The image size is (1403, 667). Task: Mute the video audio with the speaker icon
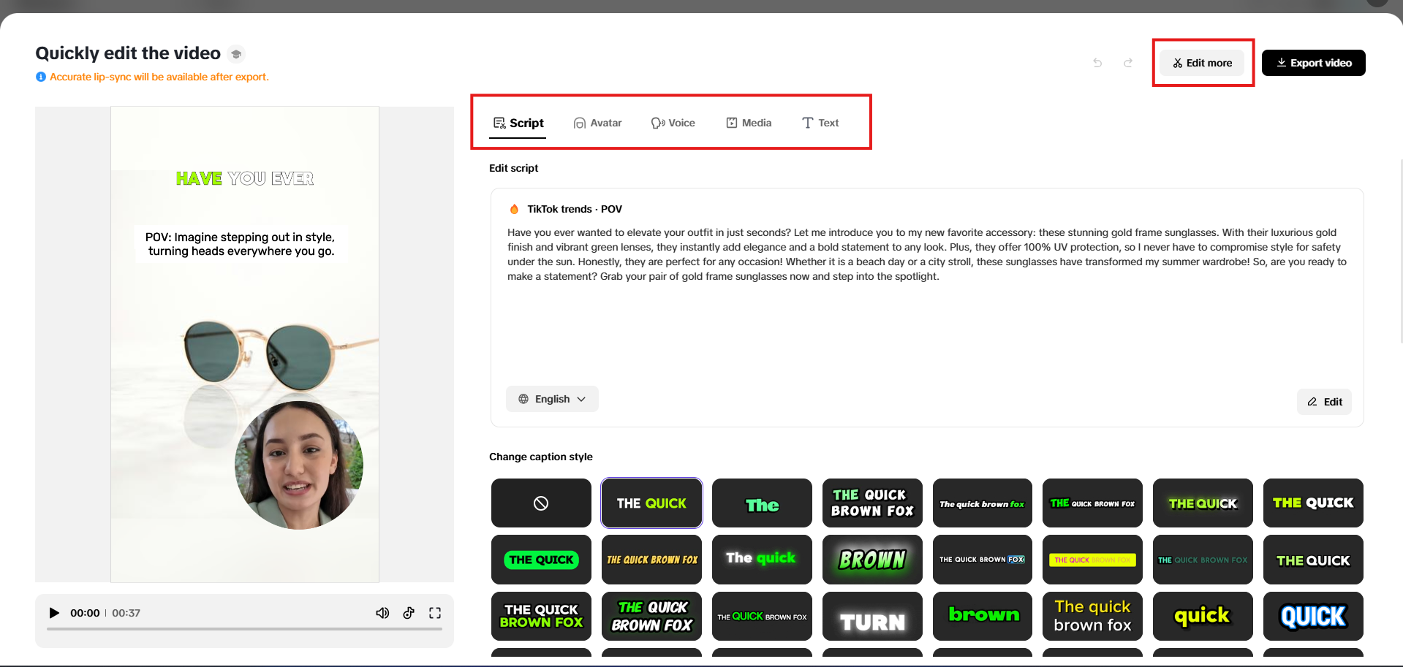[x=382, y=613]
